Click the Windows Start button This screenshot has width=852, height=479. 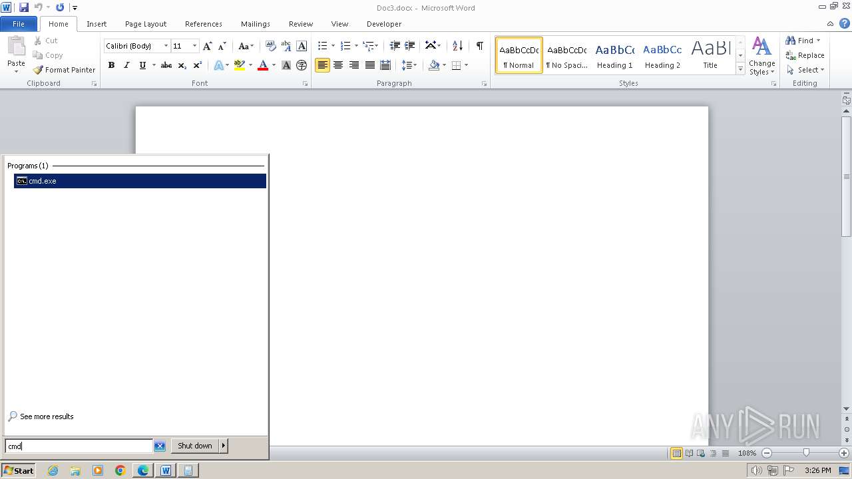19,470
